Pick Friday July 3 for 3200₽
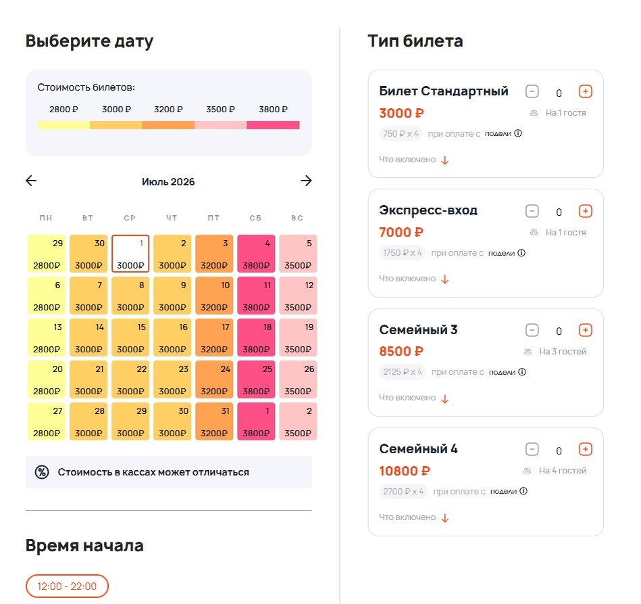 [x=214, y=254]
